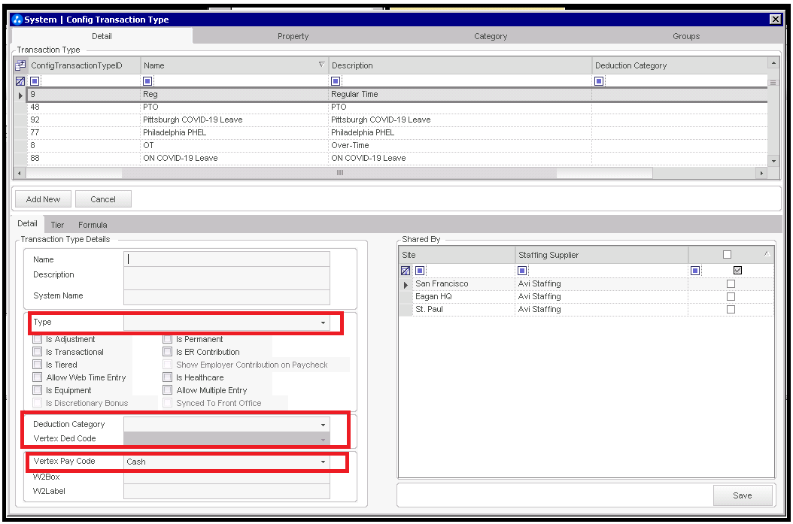Focus the Name input field
The width and height of the screenshot is (793, 524).
226,259
